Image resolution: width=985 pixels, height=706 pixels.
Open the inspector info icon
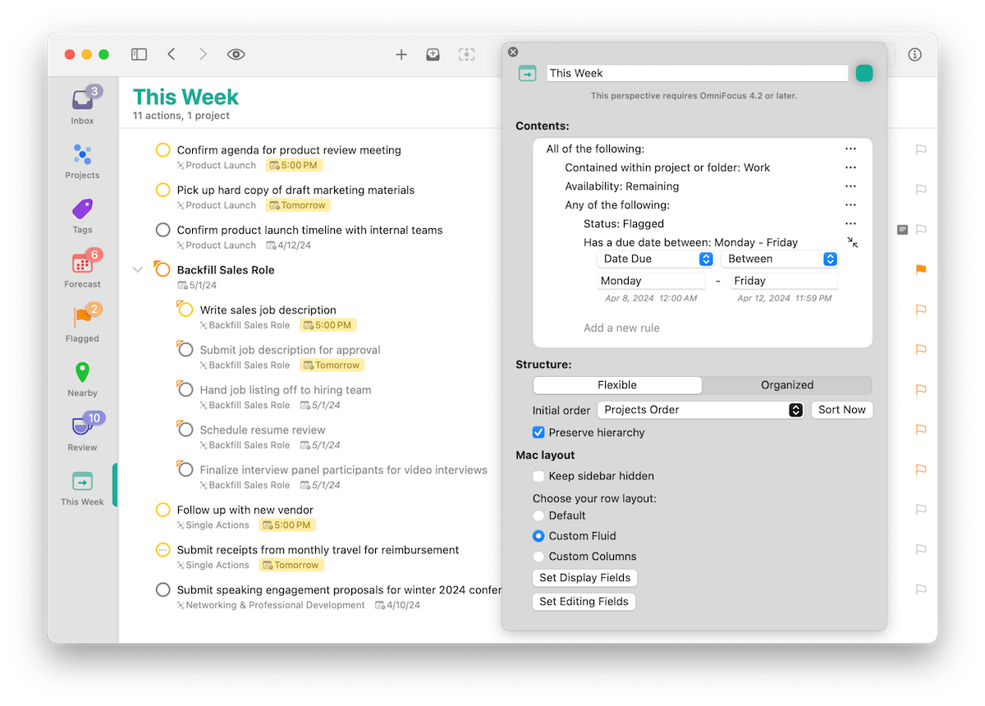915,54
